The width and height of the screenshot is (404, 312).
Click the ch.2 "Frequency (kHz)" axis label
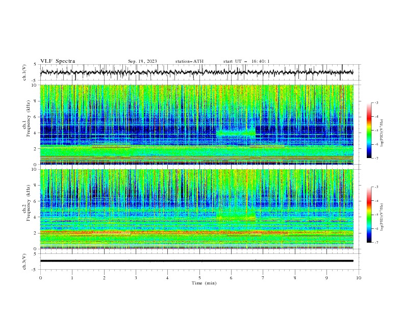point(29,203)
